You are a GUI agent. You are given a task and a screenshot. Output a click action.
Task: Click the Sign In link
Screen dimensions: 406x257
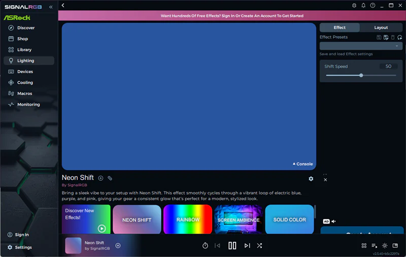pos(22,235)
